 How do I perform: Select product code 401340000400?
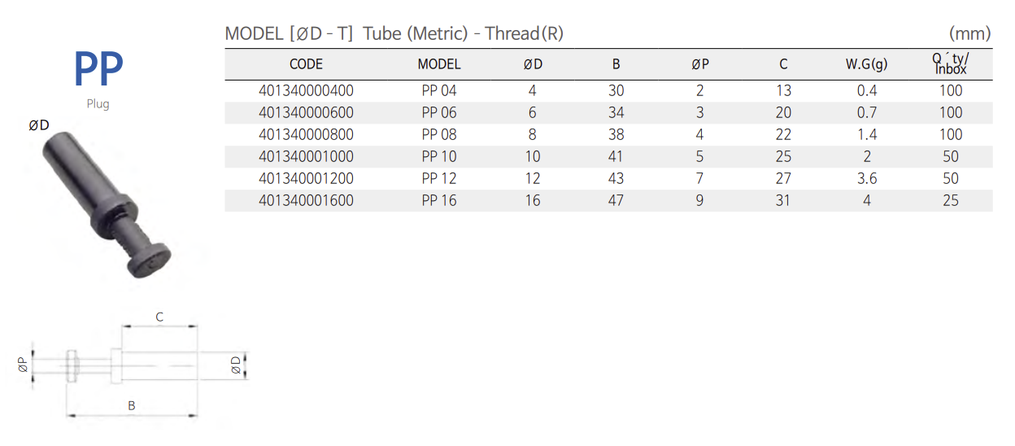click(x=306, y=91)
